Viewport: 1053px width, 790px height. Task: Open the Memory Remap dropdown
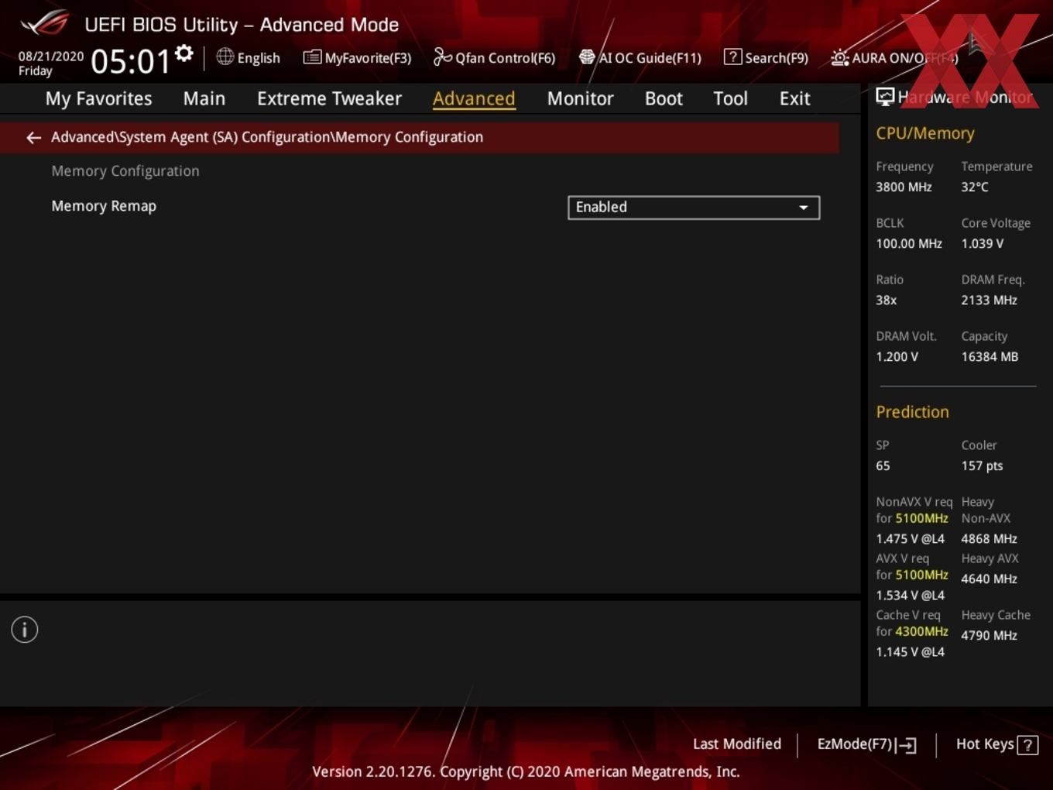pyautogui.click(x=694, y=208)
